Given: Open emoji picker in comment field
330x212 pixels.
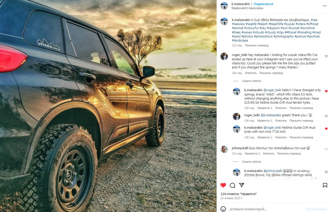Looking at the screenshot, I should click(223, 209).
